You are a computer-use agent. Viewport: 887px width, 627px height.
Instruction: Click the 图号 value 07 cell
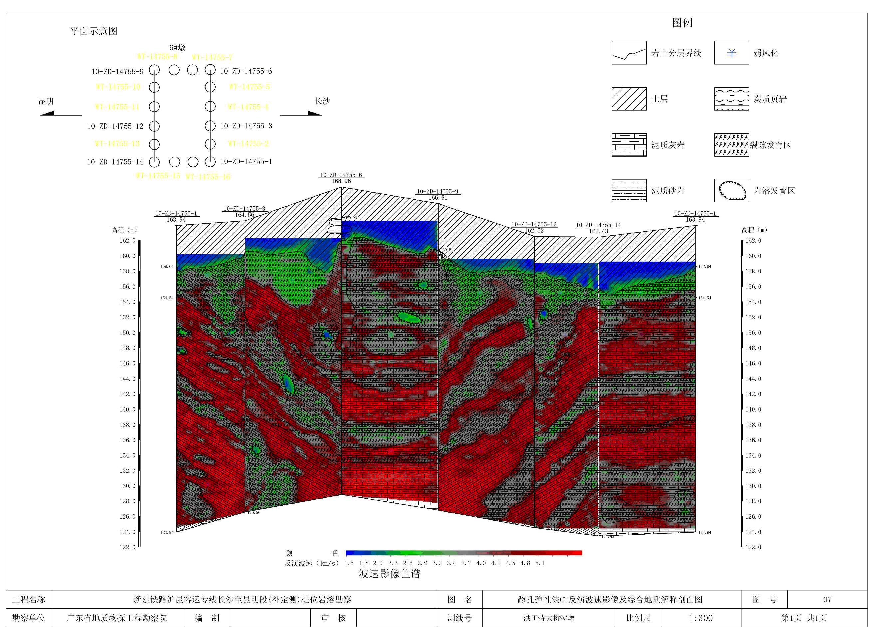tap(827, 600)
